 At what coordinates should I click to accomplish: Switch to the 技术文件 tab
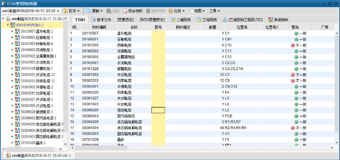coord(101,20)
